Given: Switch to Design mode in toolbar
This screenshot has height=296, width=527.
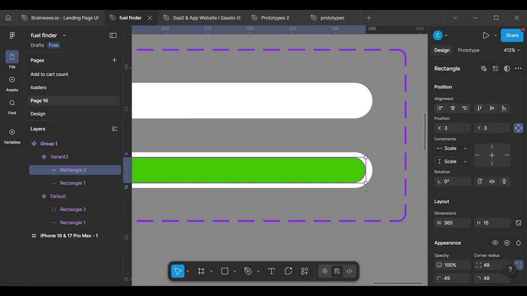Looking at the screenshot, I should (x=337, y=271).
